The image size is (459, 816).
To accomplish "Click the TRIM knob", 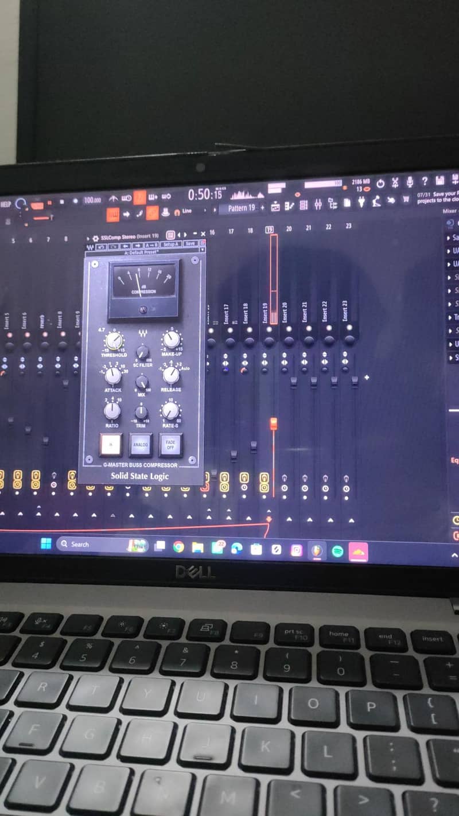I will (x=141, y=412).
